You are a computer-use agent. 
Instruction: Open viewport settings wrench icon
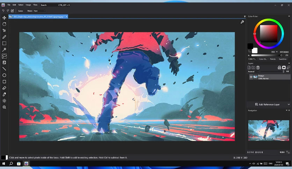tap(242, 22)
